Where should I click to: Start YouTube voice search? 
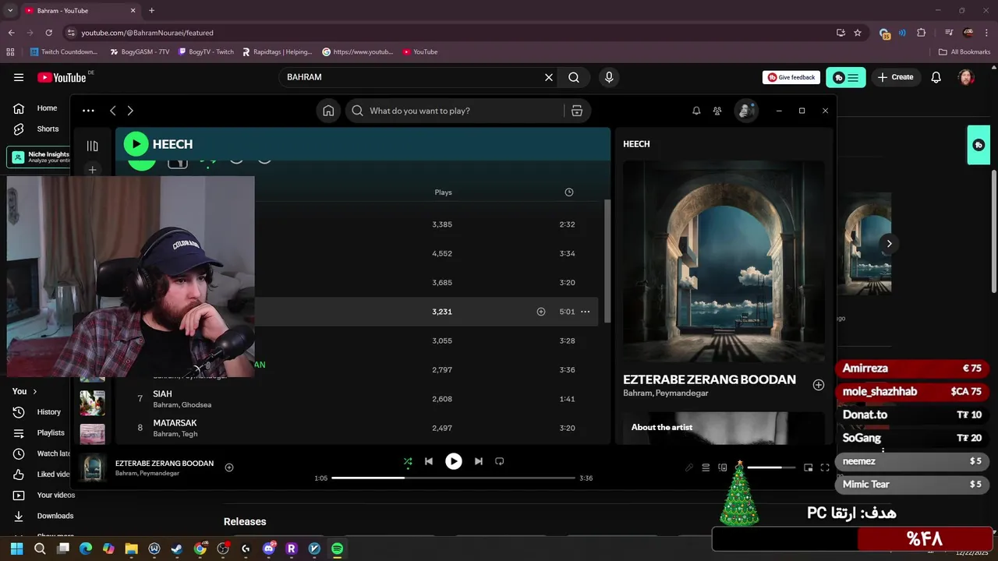[x=609, y=77]
